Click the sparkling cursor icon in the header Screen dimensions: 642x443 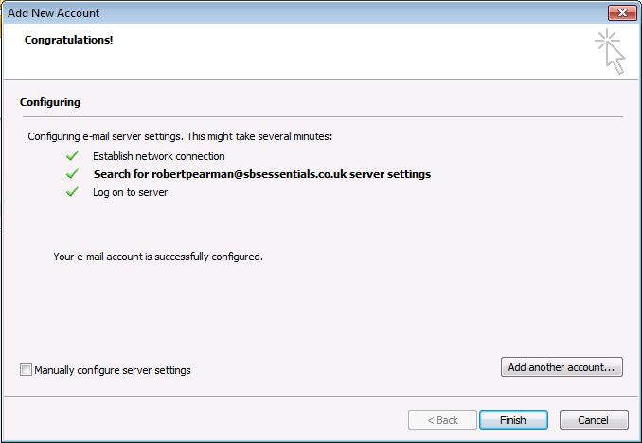coord(611,51)
